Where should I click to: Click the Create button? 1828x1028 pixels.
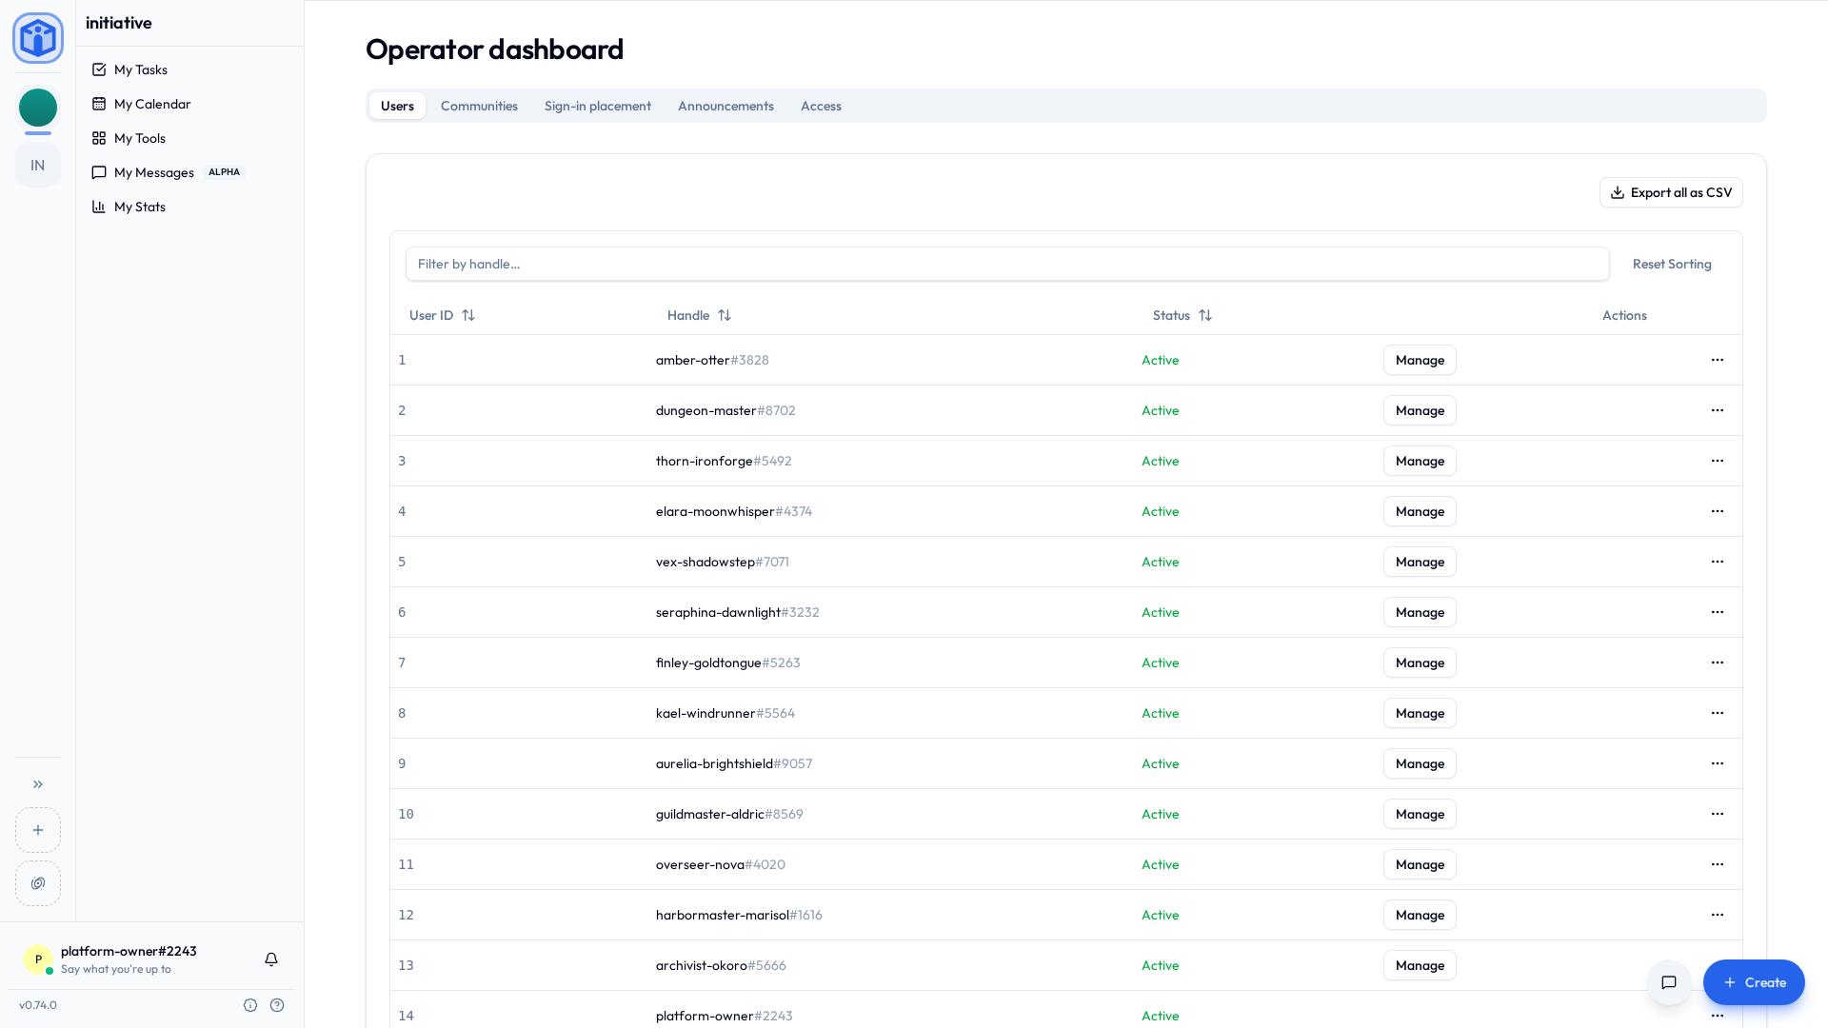point(1754,982)
